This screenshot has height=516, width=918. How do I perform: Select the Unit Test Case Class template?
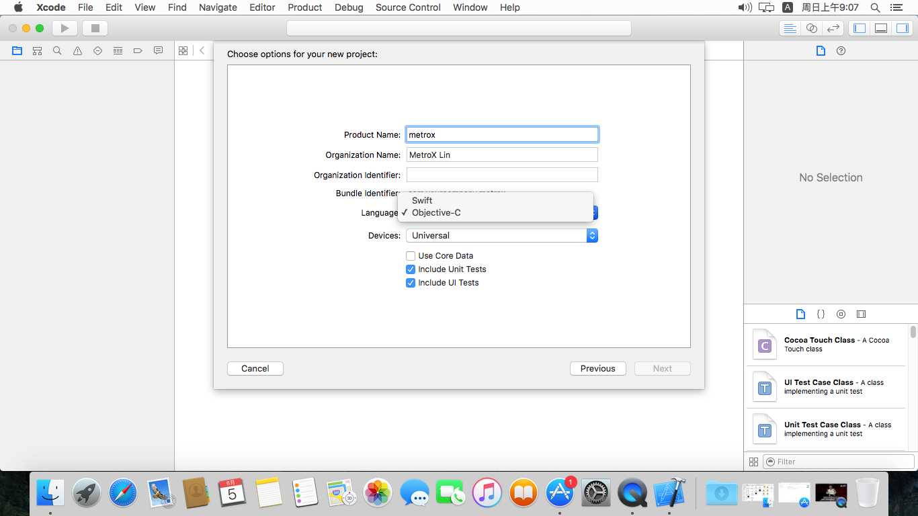point(825,429)
